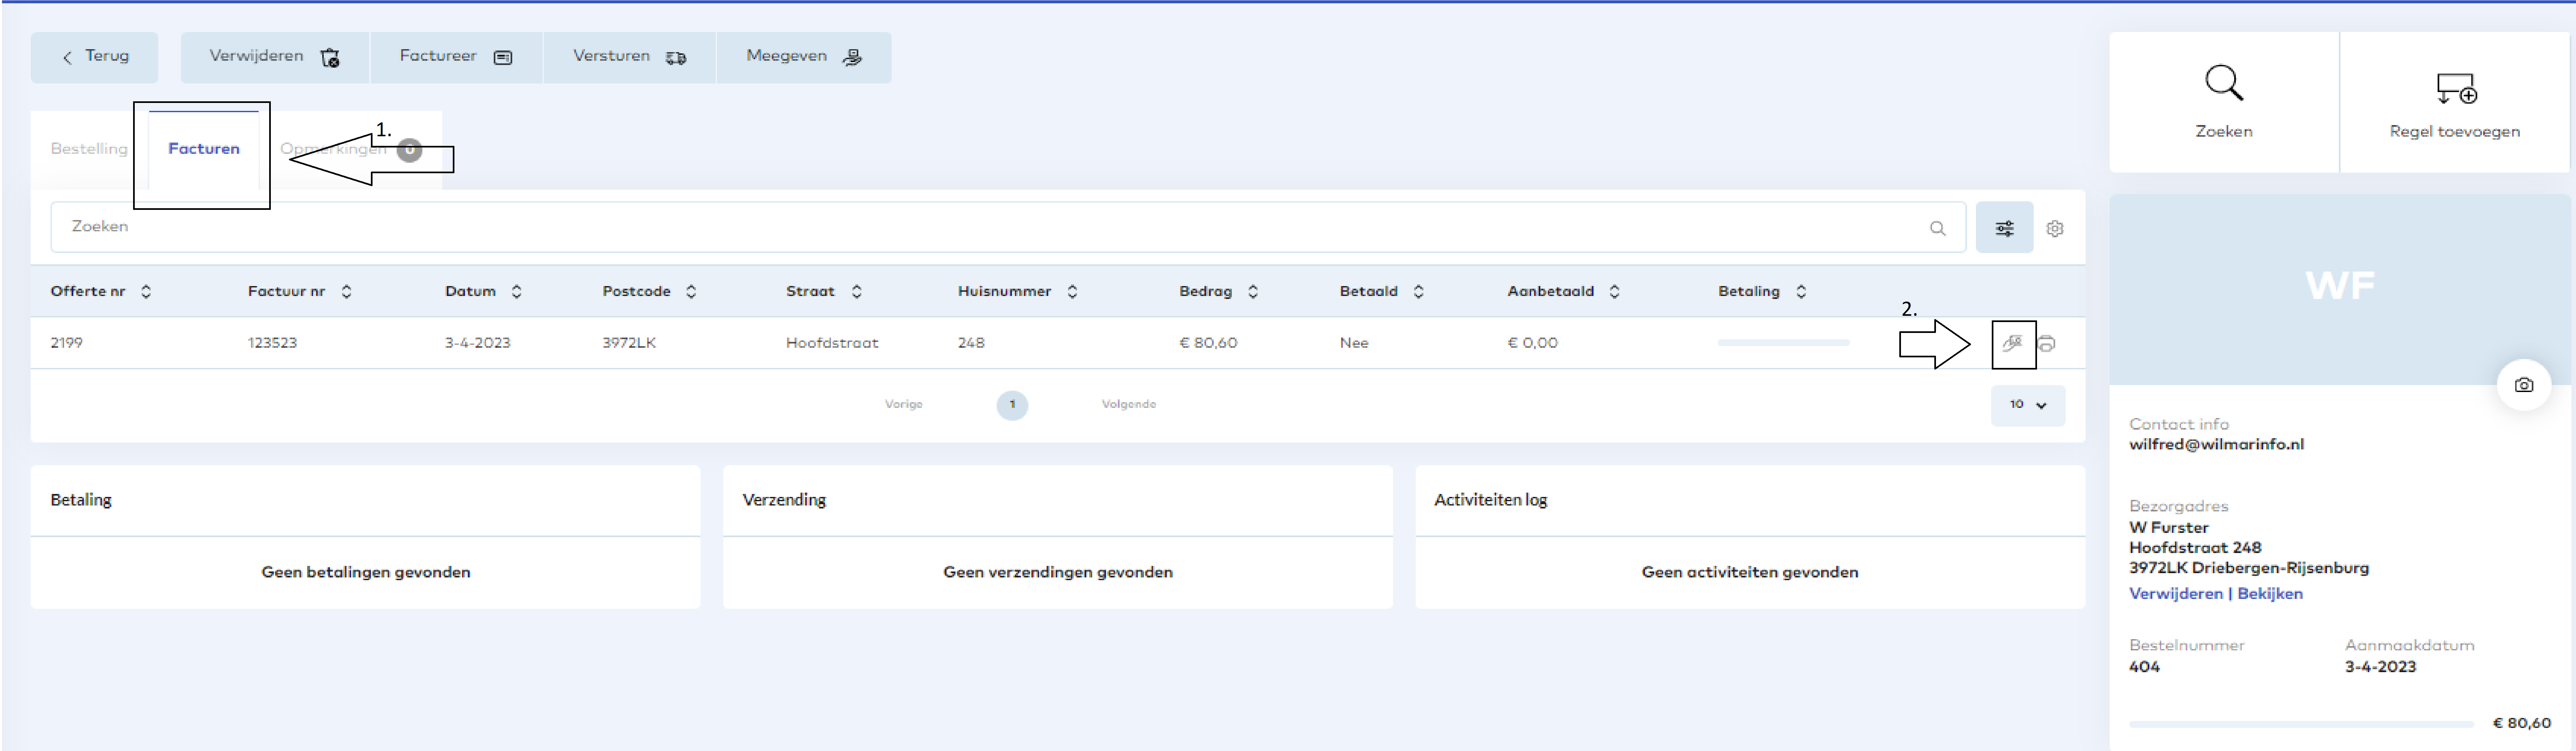Click the search icon in Zoeken field
The height and width of the screenshot is (751, 2576).
coord(1937,228)
